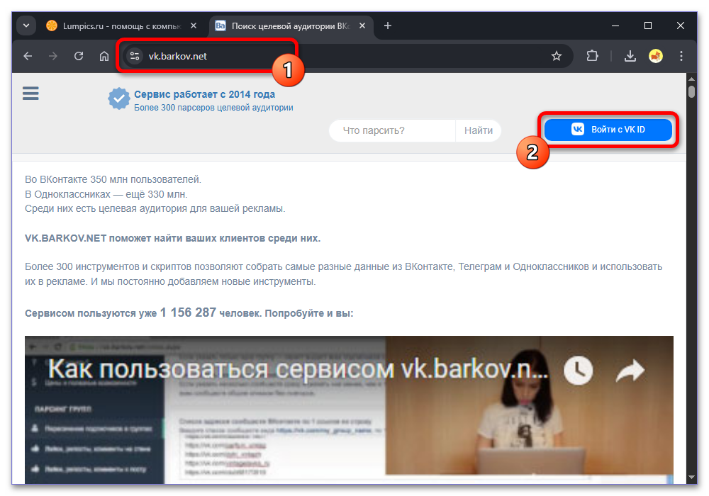Viewport: 709px width, 496px height.
Task: Minimize the browser window
Action: click(x=615, y=26)
